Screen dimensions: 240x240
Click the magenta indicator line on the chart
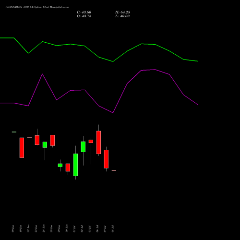tap(99, 106)
